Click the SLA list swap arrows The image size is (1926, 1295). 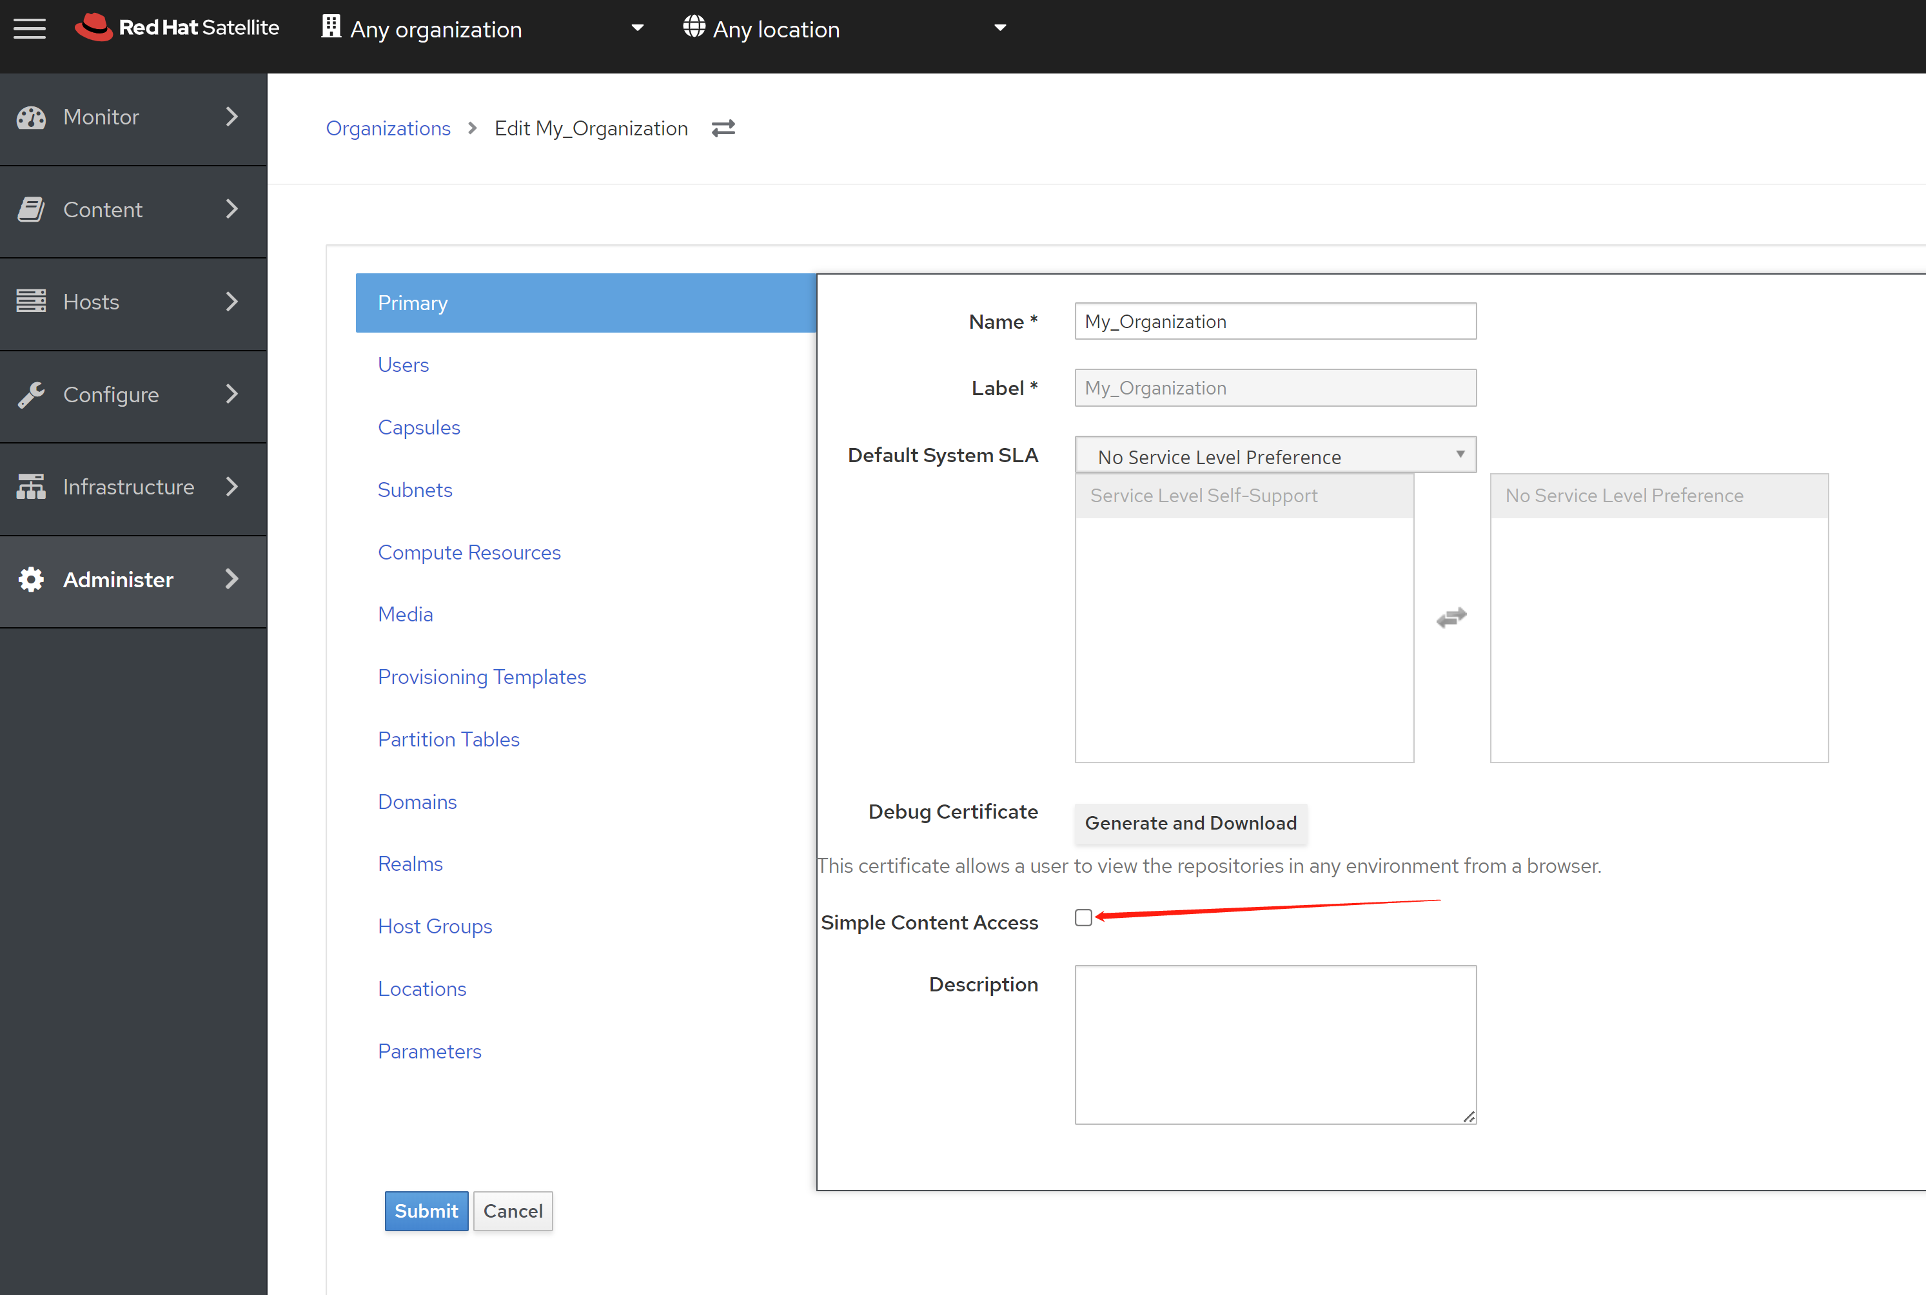(1451, 618)
